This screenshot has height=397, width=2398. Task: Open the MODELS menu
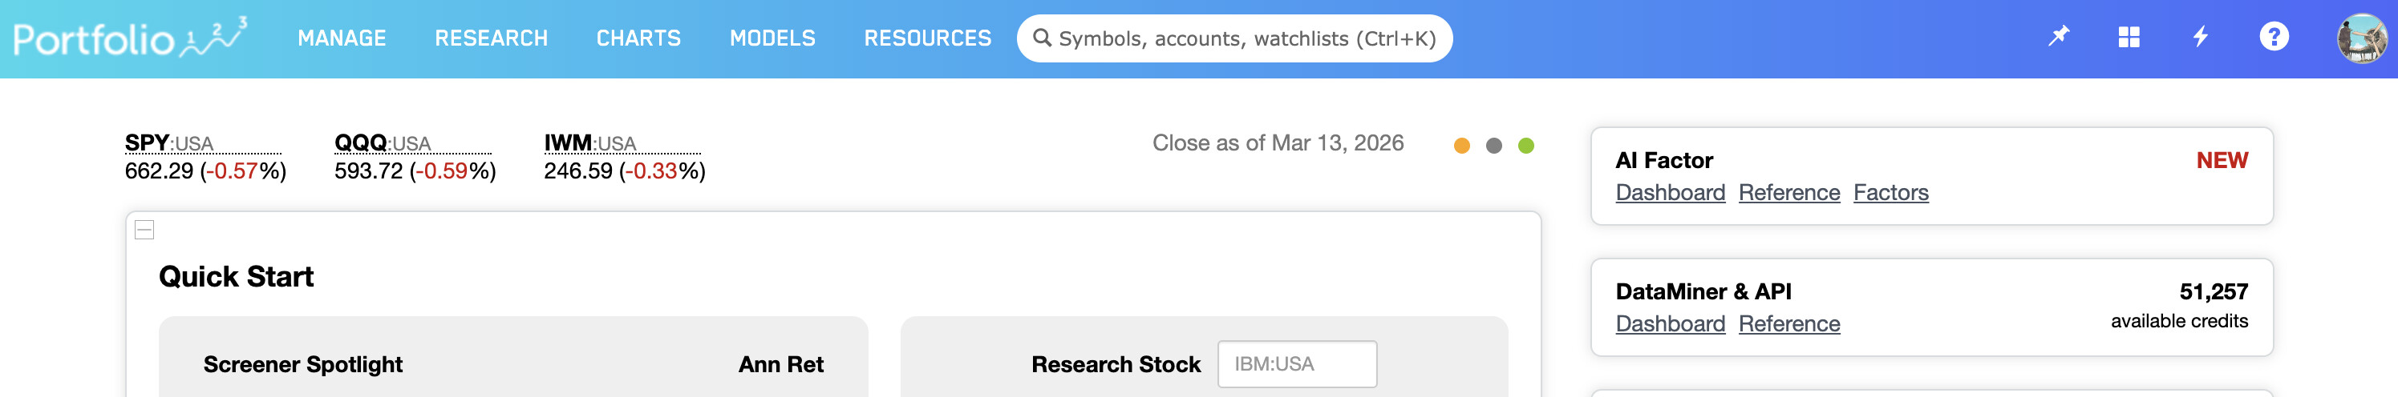click(772, 38)
